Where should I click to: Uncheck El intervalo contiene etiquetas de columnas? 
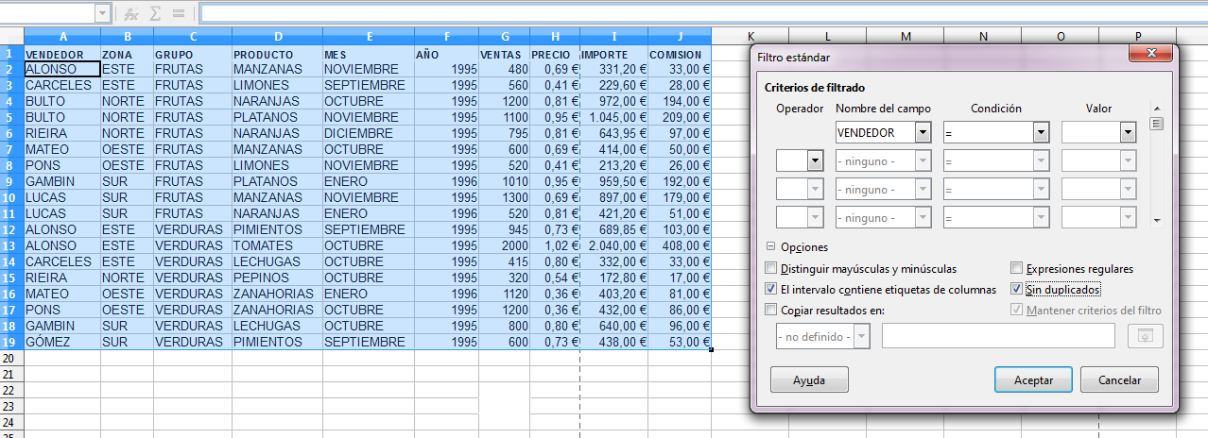[x=770, y=289]
